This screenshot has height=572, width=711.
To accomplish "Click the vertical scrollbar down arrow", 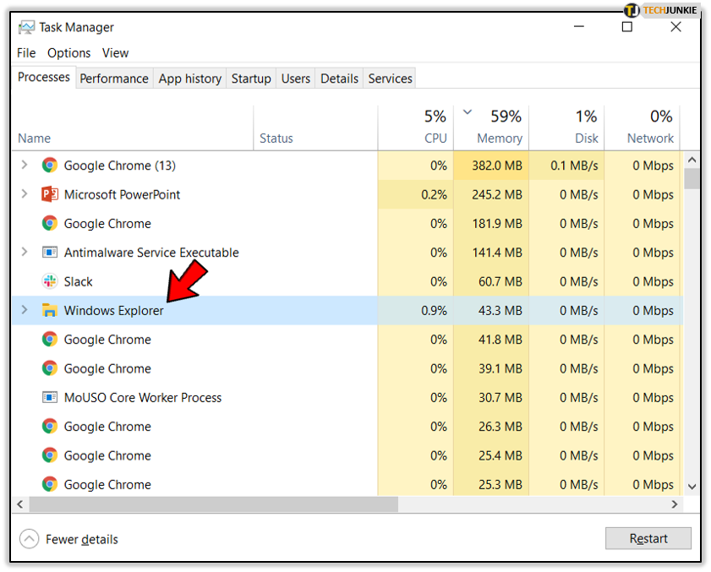I will [692, 487].
